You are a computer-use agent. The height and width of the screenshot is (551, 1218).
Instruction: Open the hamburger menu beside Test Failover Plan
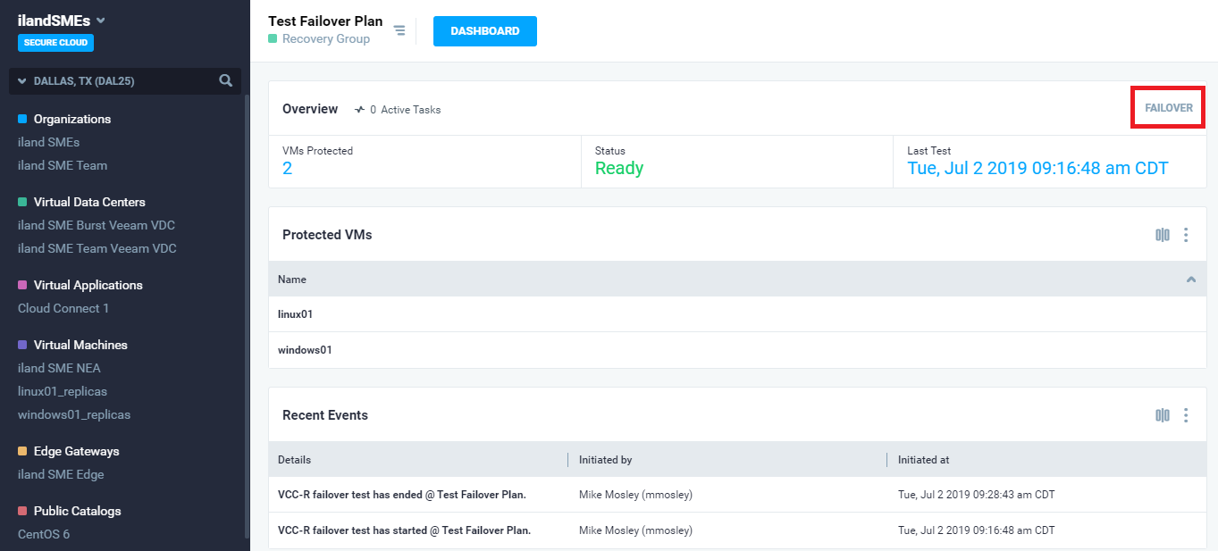pos(399,31)
